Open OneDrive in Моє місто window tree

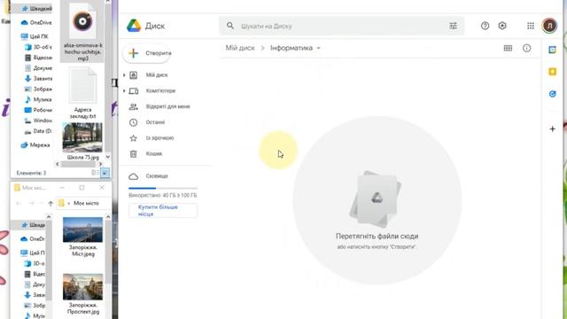[x=33, y=238]
